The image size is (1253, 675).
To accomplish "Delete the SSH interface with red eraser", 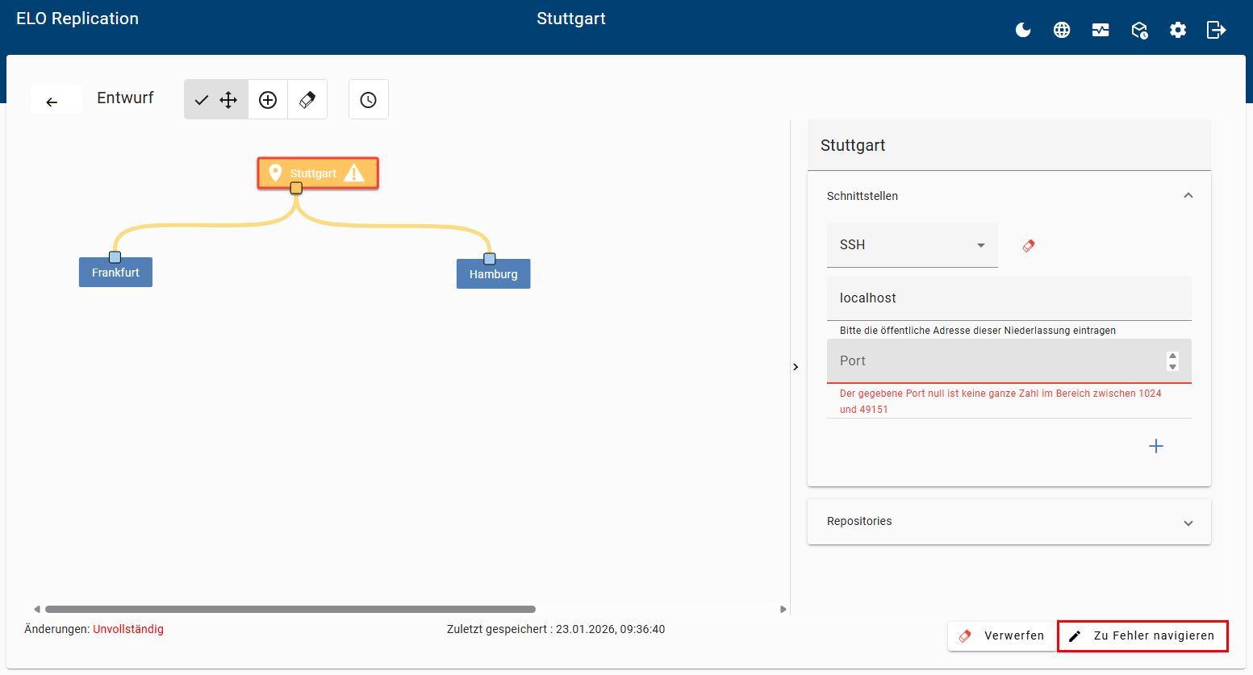I will pos(1029,246).
